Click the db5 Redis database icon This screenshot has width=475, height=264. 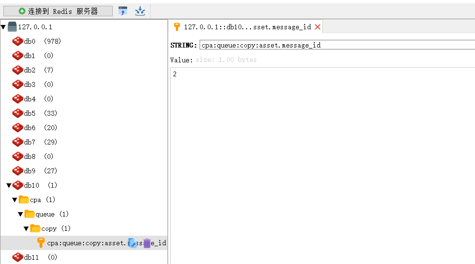pyautogui.click(x=18, y=113)
